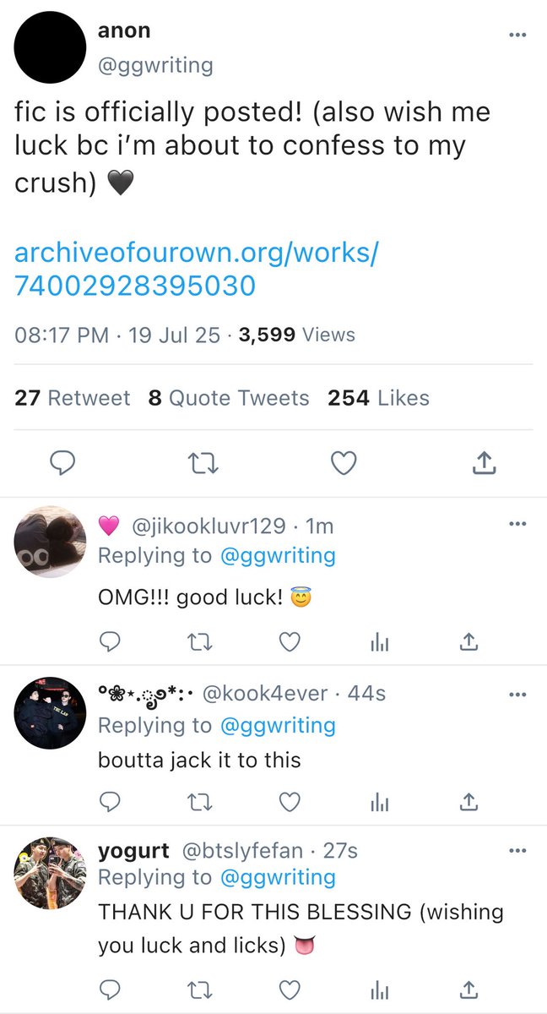547x1014 pixels.
Task: Like the main tweet by anon
Action: point(343,462)
